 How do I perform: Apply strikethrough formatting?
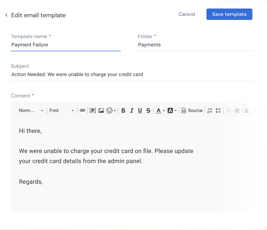[x=148, y=110]
